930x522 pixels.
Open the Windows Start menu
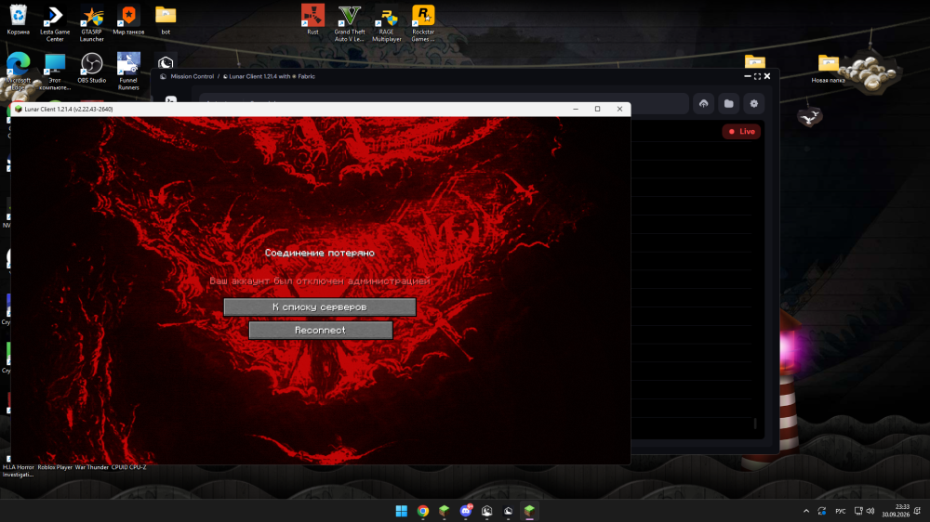pyautogui.click(x=402, y=511)
